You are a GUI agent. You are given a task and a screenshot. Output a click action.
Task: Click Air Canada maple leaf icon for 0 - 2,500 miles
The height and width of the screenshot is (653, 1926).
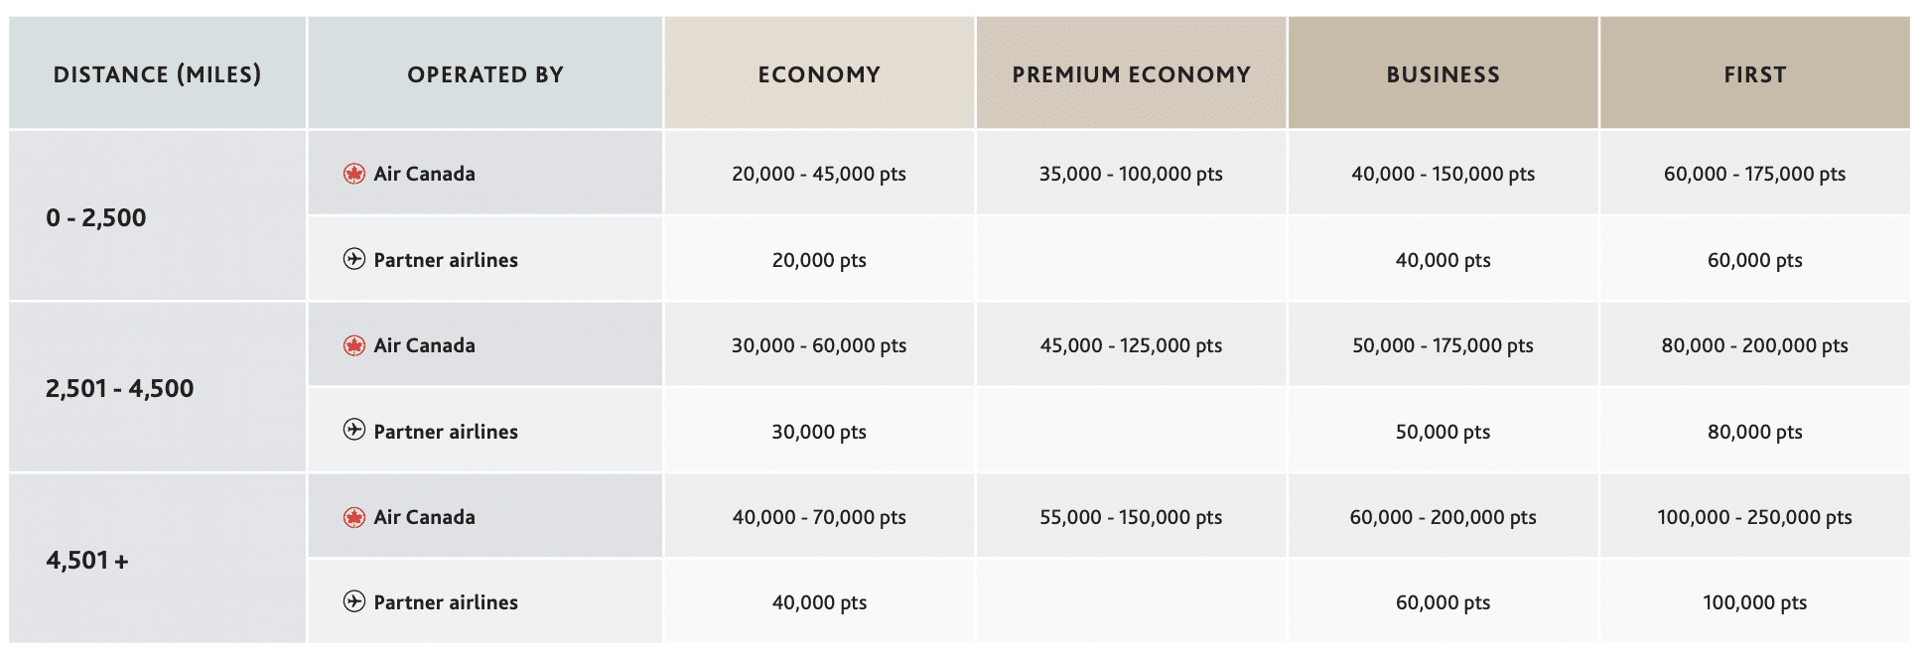tap(354, 174)
